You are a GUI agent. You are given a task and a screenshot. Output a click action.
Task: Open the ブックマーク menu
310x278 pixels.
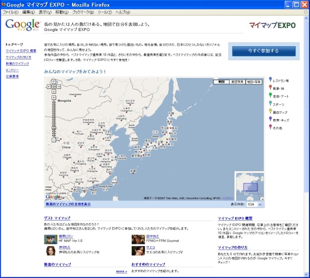pos(83,12)
